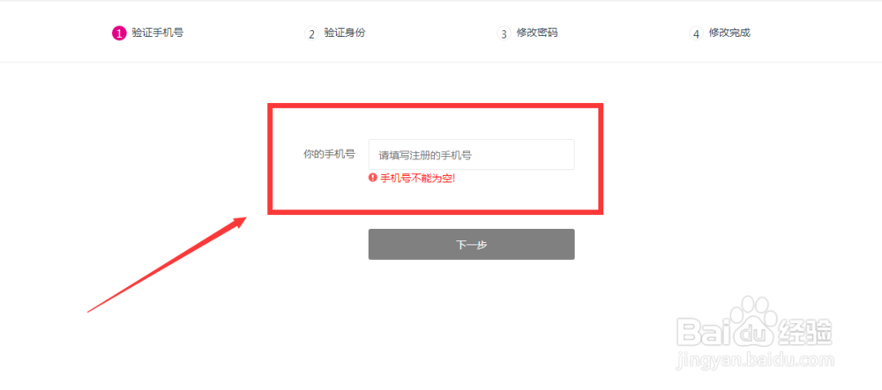The width and height of the screenshot is (882, 390).
Task: Open the jingyan.baidu.com link text
Action: tap(756, 359)
